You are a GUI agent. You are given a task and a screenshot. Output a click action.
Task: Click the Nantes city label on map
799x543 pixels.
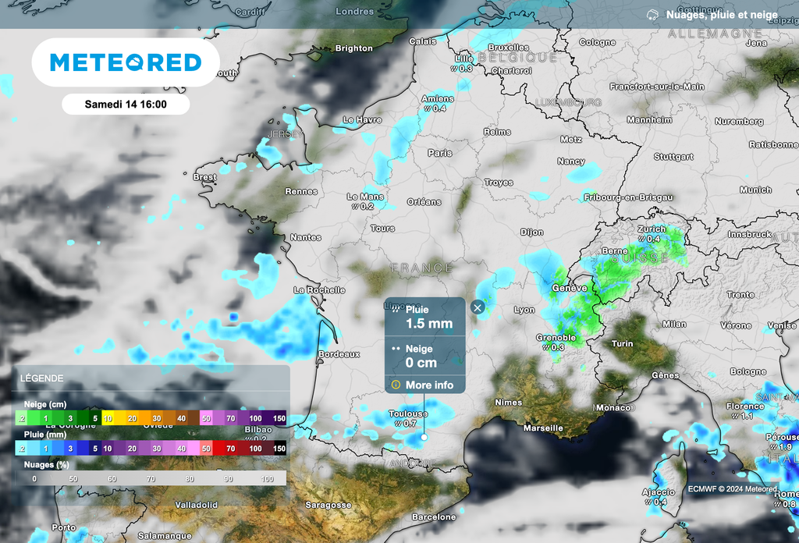tap(306, 237)
